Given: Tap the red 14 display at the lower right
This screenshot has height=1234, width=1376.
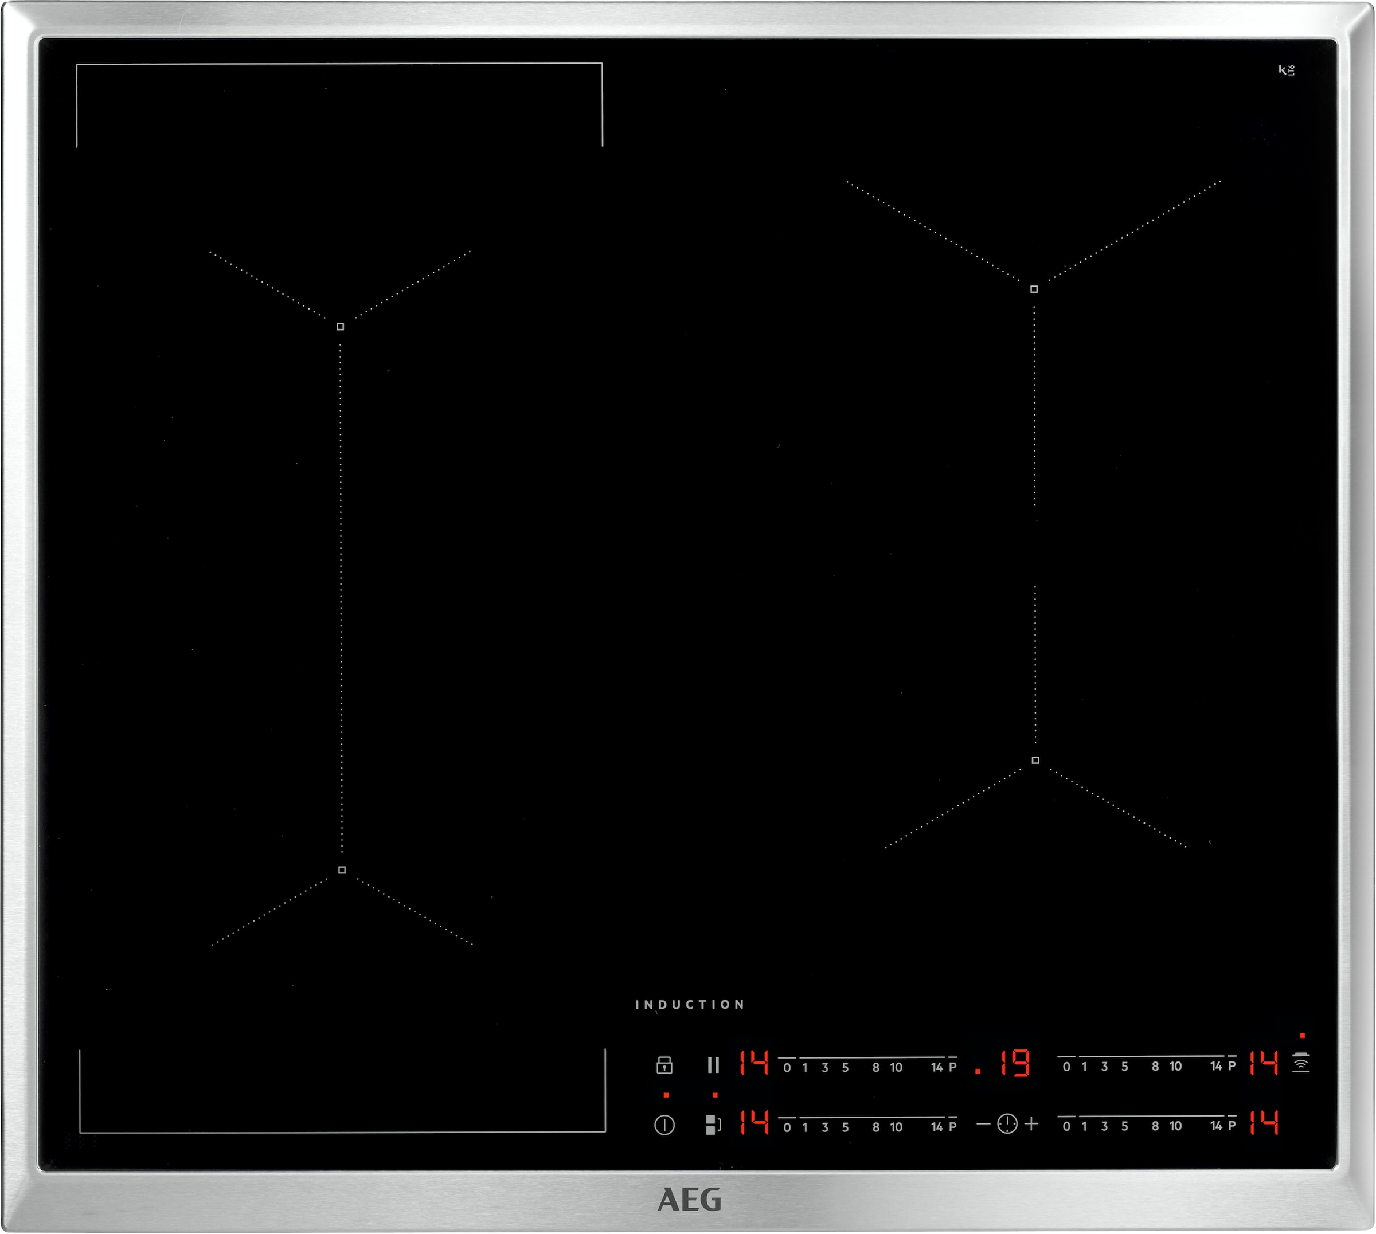Looking at the screenshot, I should [x=1264, y=1122].
